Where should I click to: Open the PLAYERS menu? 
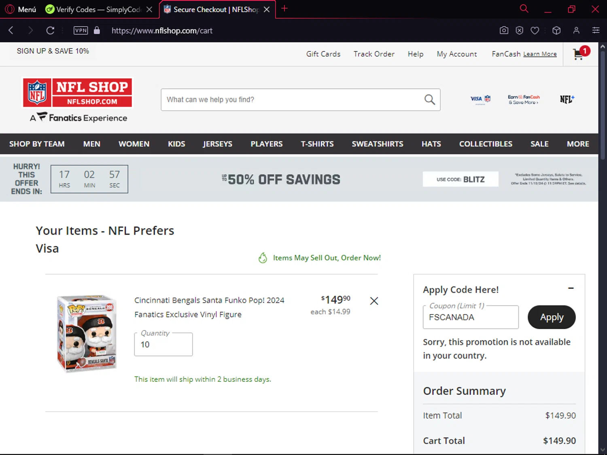(267, 144)
